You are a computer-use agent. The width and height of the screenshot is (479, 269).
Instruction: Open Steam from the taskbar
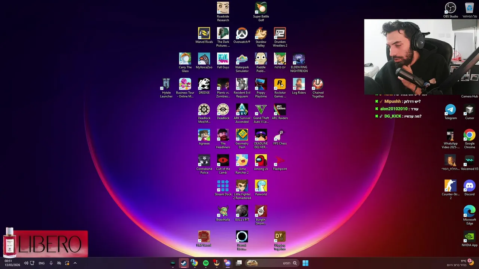[184, 263]
